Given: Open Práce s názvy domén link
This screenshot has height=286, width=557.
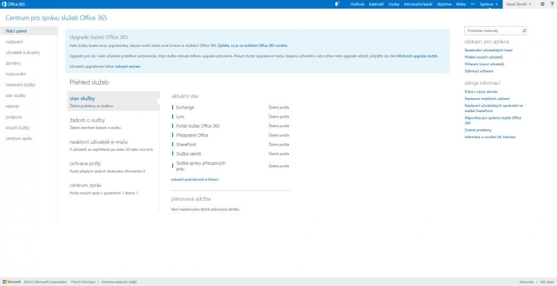Looking at the screenshot, I should tap(481, 92).
